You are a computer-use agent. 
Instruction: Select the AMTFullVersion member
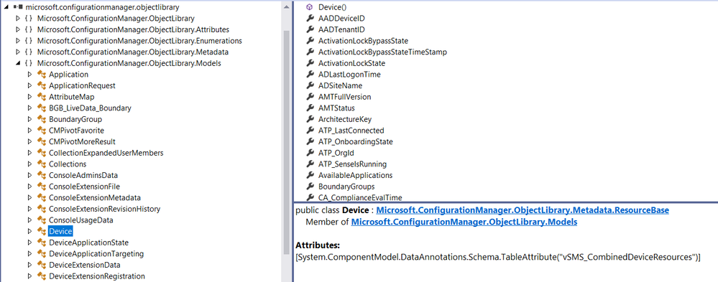pyautogui.click(x=344, y=97)
